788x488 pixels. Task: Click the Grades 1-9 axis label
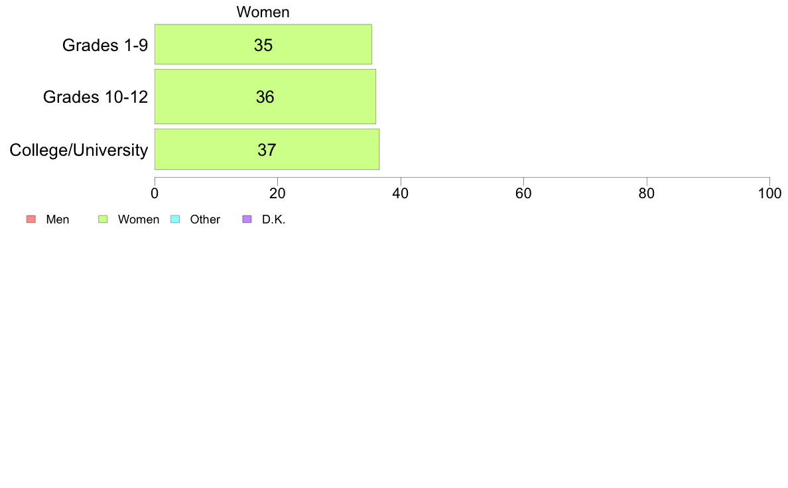pyautogui.click(x=105, y=45)
